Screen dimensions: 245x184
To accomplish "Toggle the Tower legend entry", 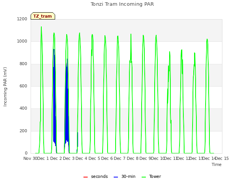I will click(x=151, y=176).
